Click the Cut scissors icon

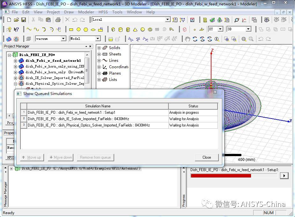coord(33,19)
